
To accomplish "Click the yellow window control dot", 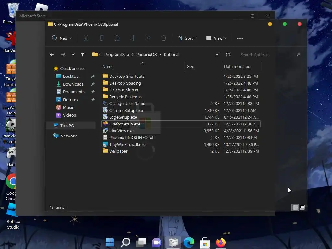I will (270, 24).
